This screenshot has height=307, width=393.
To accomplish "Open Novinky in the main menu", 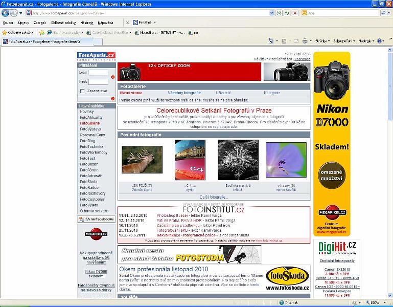I will 87,112.
